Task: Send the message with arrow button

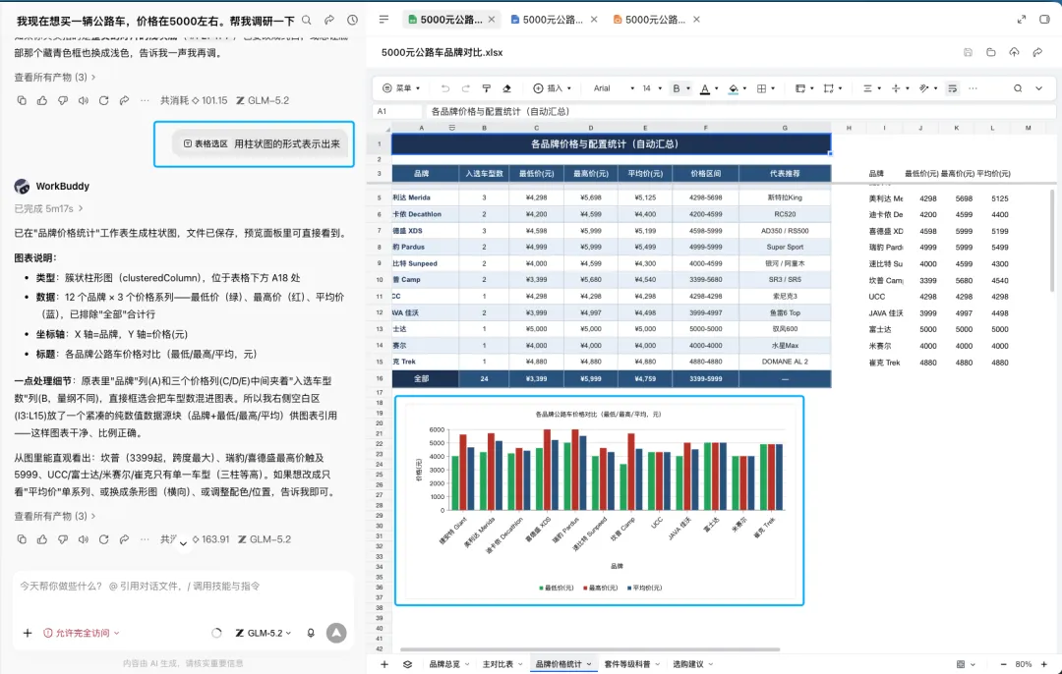Action: click(x=336, y=633)
